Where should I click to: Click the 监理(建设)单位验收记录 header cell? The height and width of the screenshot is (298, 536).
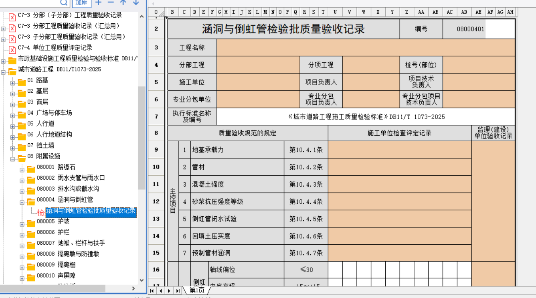493,133
